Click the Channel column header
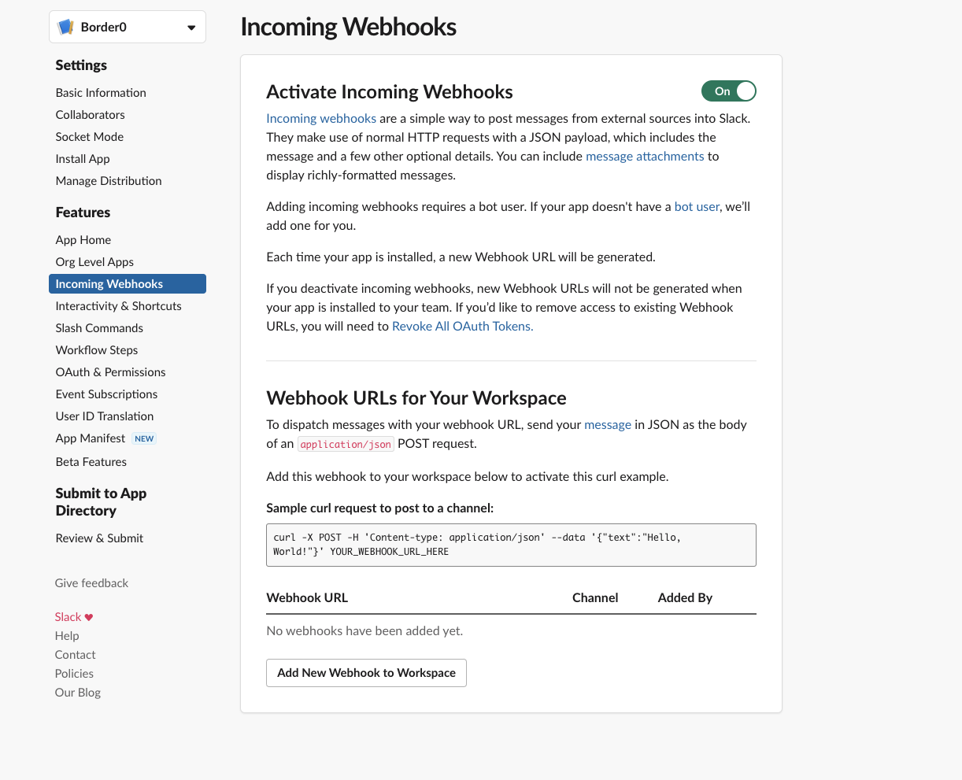The height and width of the screenshot is (780, 962). coord(595,598)
